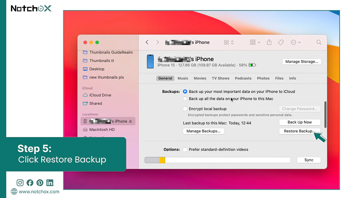Click the Locations sidebar heading
The height and width of the screenshot is (198, 352).
tap(90, 114)
